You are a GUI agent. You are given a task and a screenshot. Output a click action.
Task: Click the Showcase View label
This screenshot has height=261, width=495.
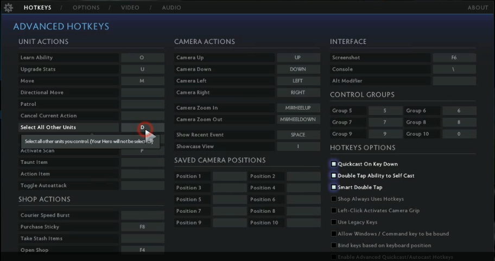pyautogui.click(x=195, y=147)
